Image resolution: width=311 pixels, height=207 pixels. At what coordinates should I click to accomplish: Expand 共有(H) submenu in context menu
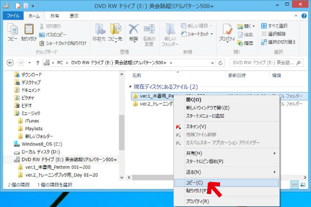pyautogui.click(x=274, y=153)
